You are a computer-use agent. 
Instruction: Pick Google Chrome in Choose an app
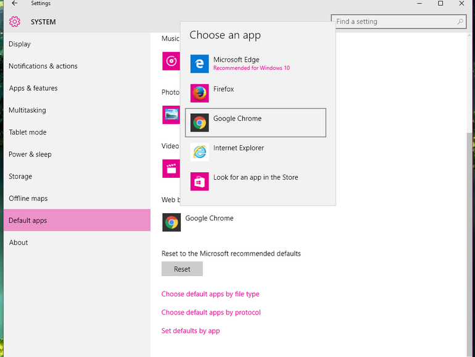coord(255,122)
